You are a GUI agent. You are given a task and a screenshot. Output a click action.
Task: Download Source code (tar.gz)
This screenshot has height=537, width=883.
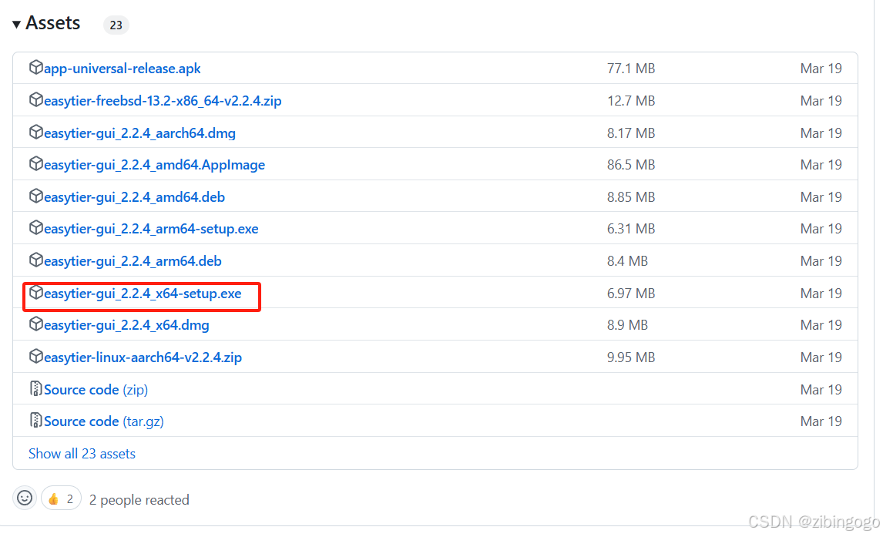(x=103, y=421)
